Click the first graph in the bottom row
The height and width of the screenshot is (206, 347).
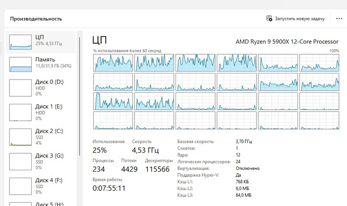113,120
